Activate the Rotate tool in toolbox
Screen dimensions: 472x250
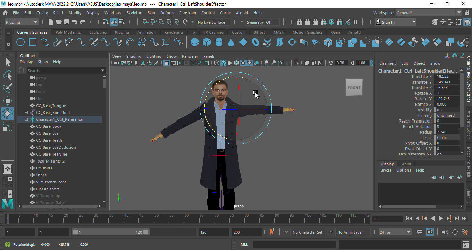click(8, 113)
